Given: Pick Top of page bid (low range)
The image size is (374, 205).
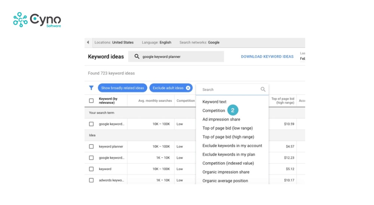Looking at the screenshot, I should tap(228, 128).
